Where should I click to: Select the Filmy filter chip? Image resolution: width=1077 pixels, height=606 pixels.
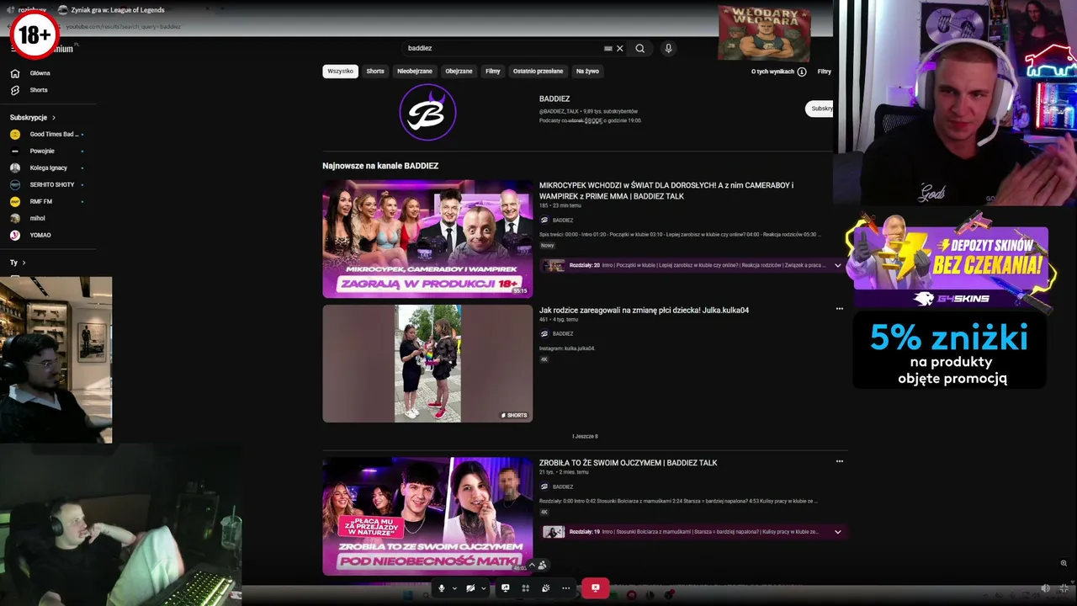(493, 72)
